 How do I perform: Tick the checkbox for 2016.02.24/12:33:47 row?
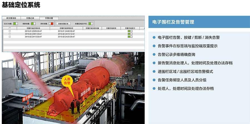[10, 37]
